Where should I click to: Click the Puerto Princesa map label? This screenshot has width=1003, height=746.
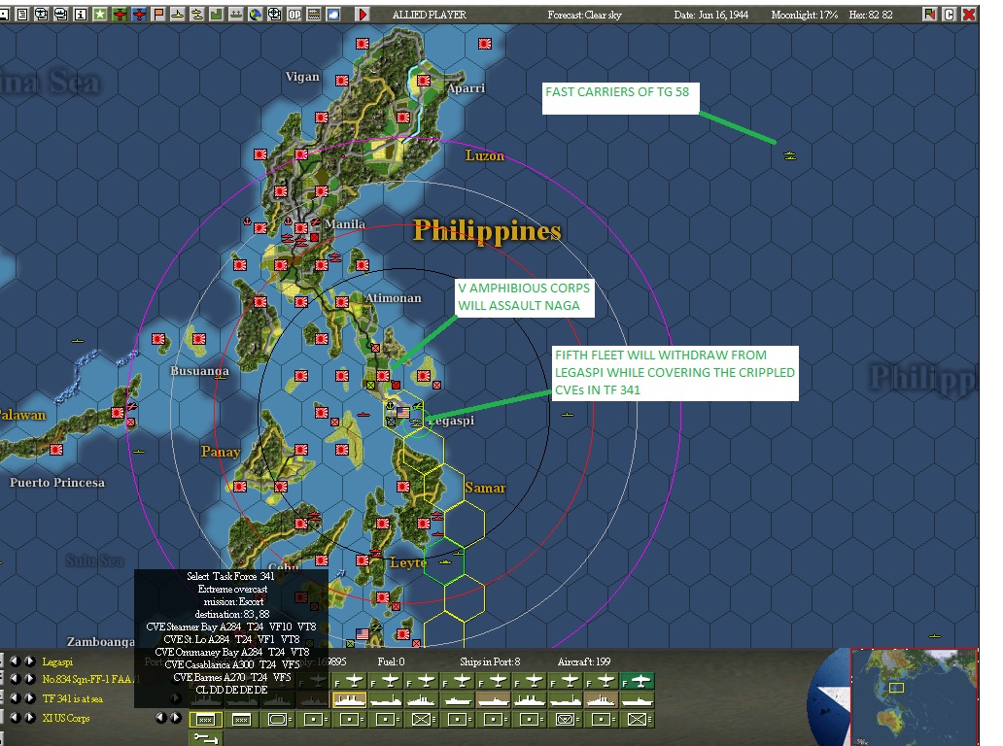[57, 482]
